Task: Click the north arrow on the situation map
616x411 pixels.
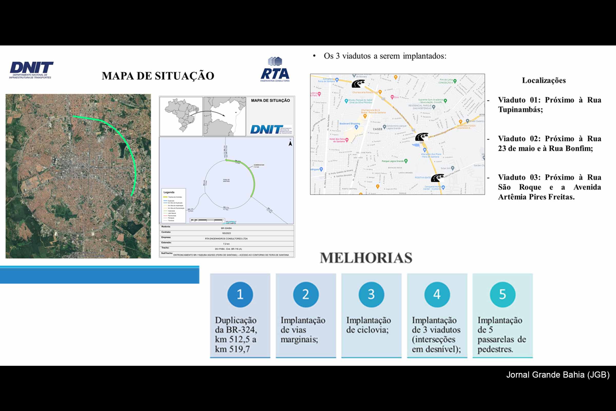Action: (x=291, y=143)
